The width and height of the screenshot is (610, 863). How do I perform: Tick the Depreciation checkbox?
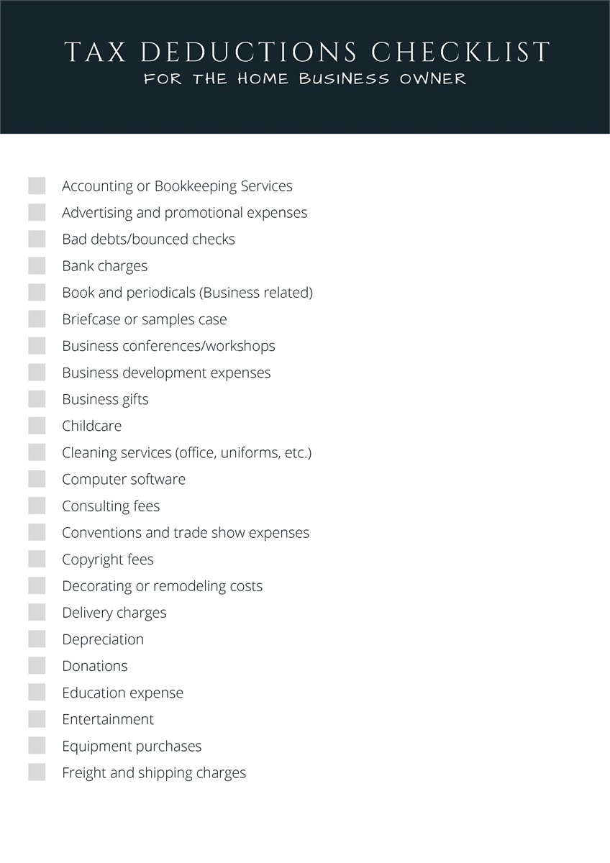pyautogui.click(x=37, y=639)
